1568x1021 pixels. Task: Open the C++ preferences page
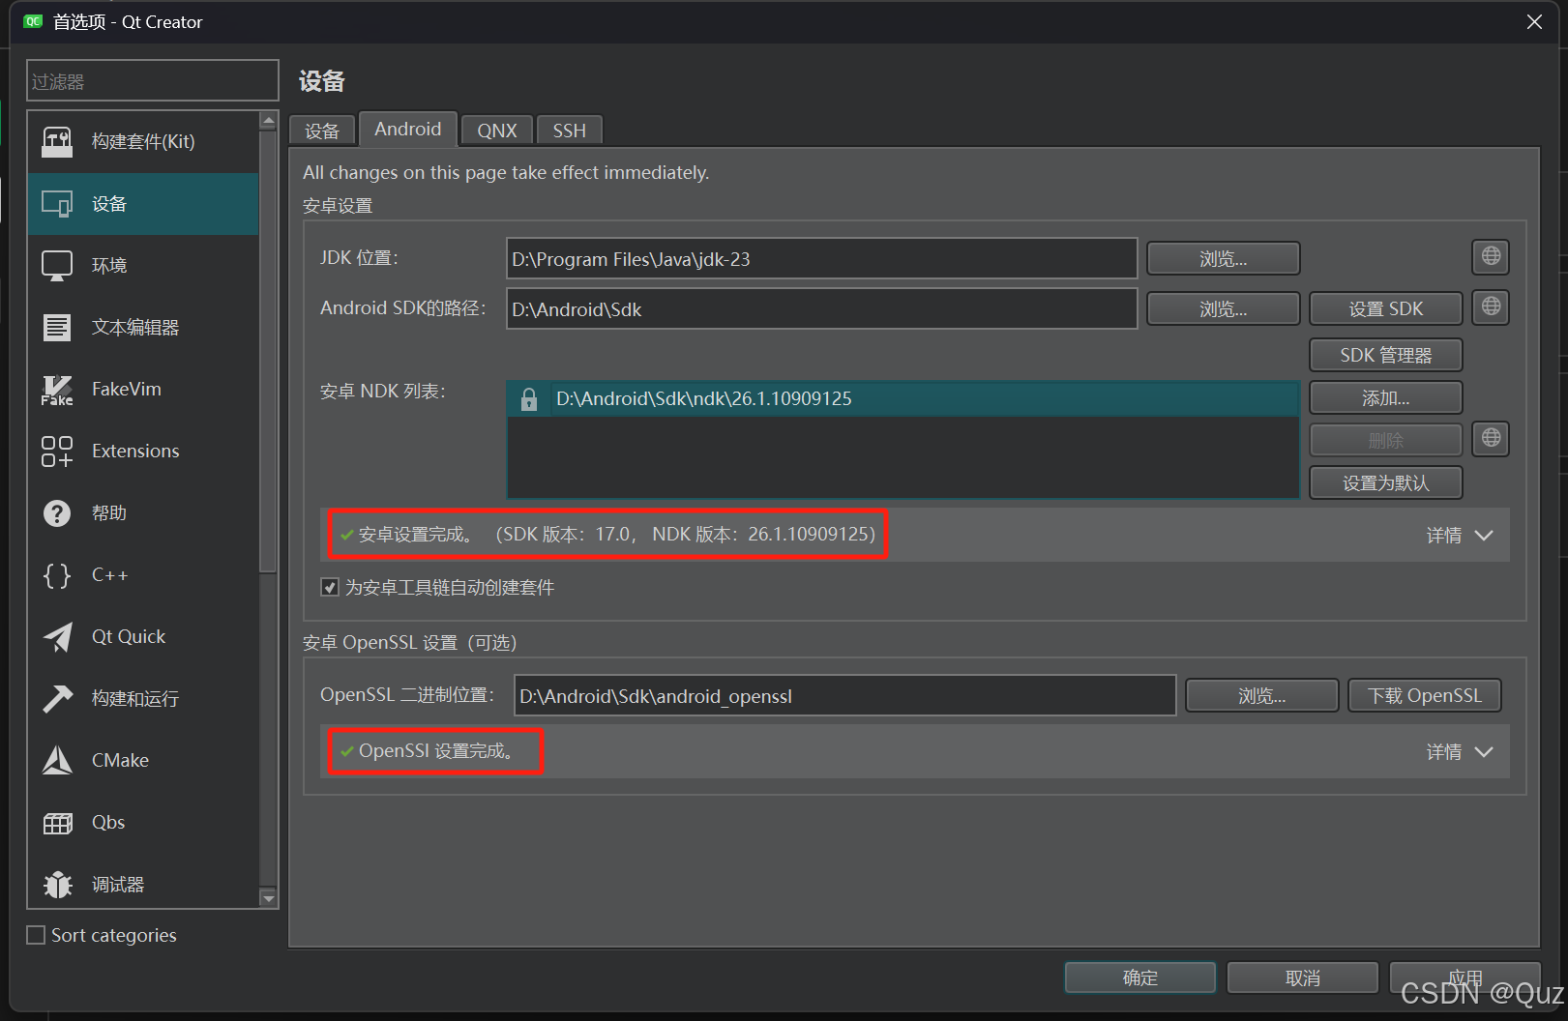click(109, 574)
